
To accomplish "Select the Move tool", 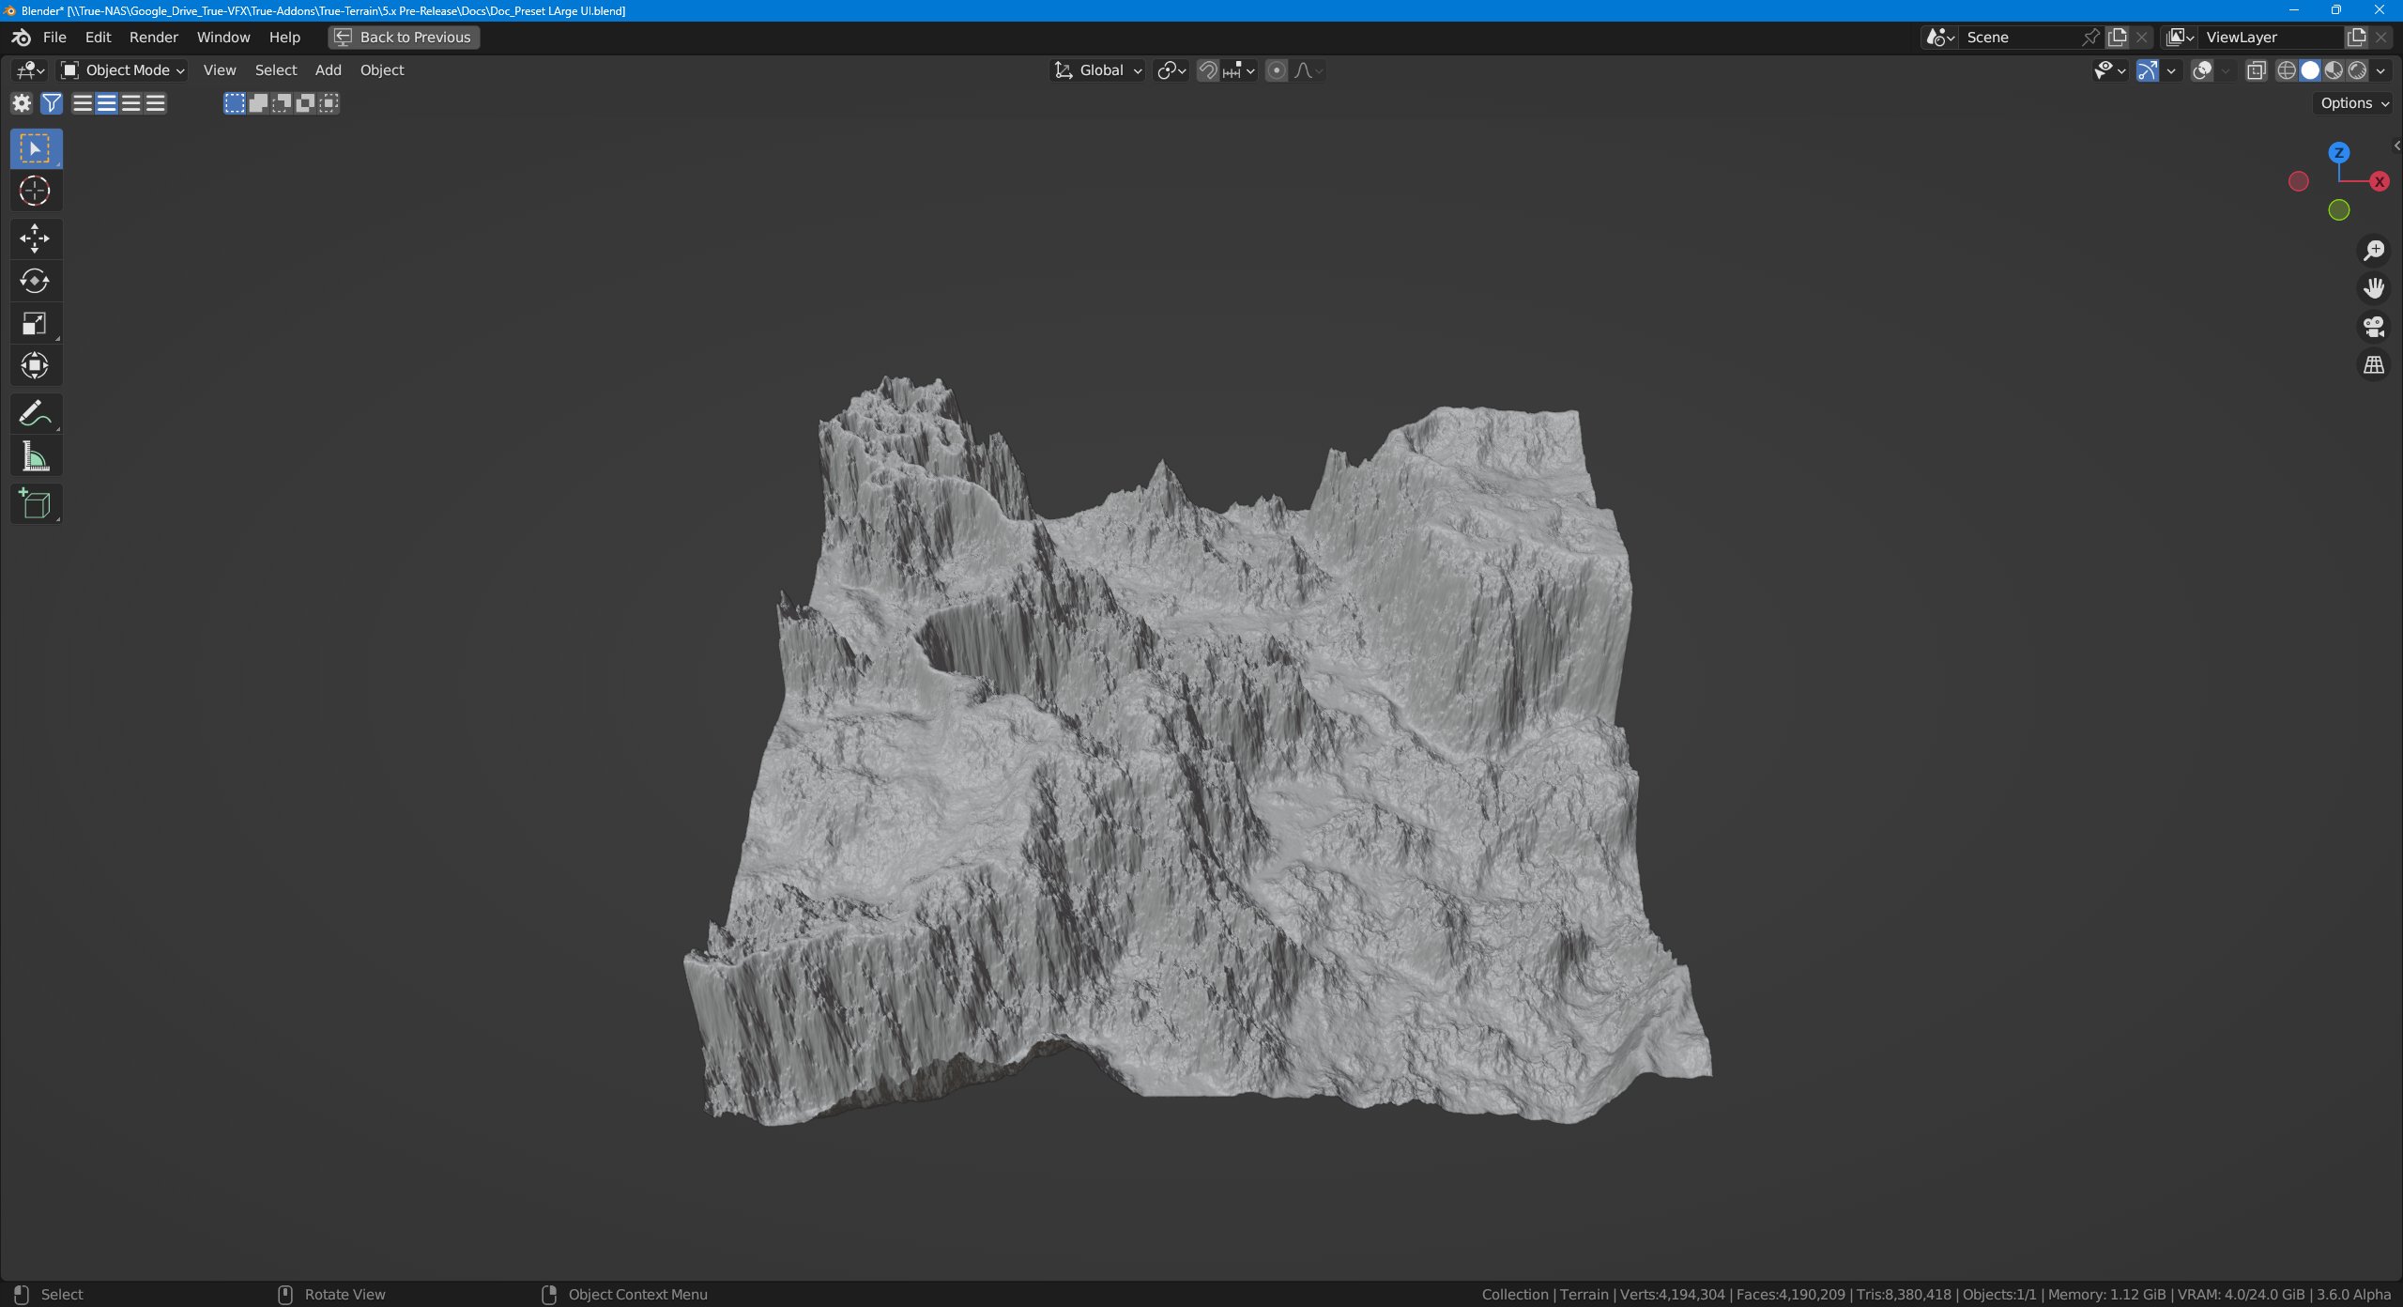I will tap(35, 238).
